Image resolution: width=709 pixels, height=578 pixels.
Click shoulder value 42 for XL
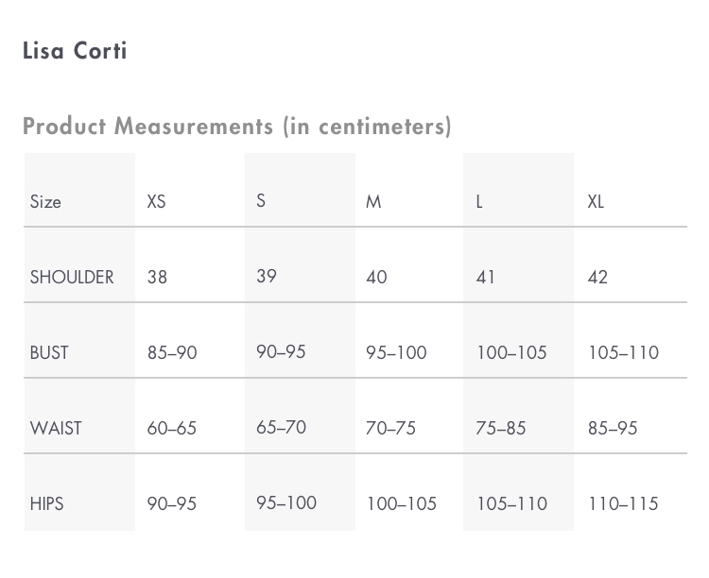(597, 277)
